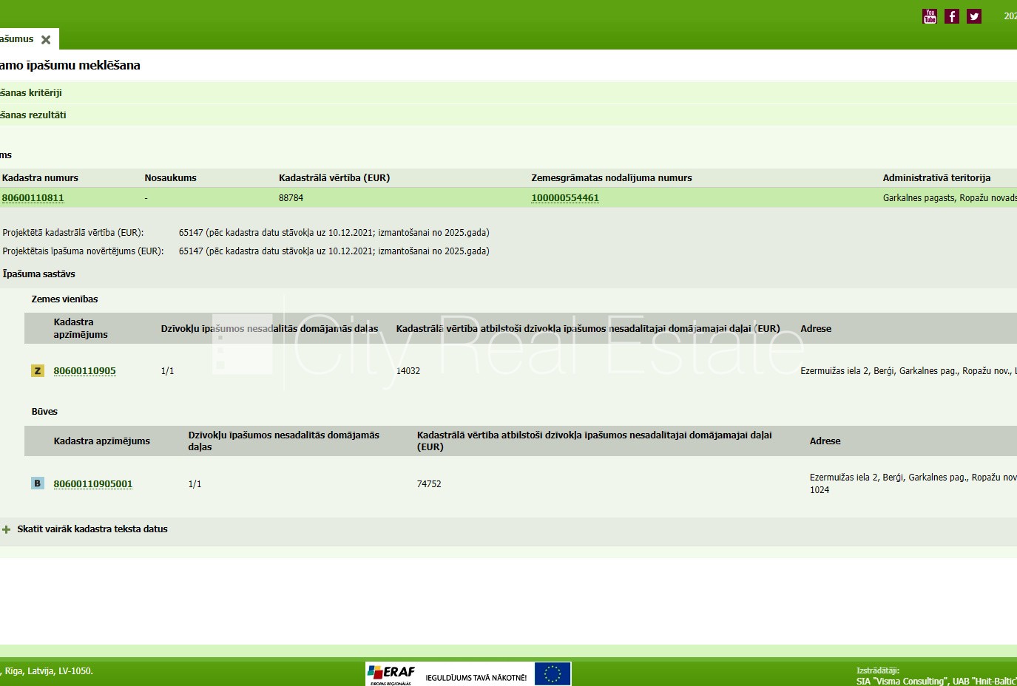Click the blue B building icon

[38, 483]
